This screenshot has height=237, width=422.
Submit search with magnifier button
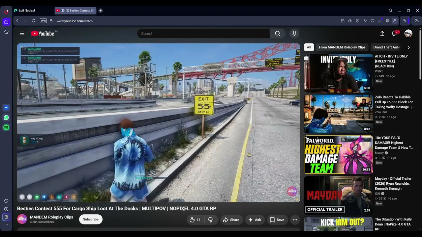click(278, 33)
